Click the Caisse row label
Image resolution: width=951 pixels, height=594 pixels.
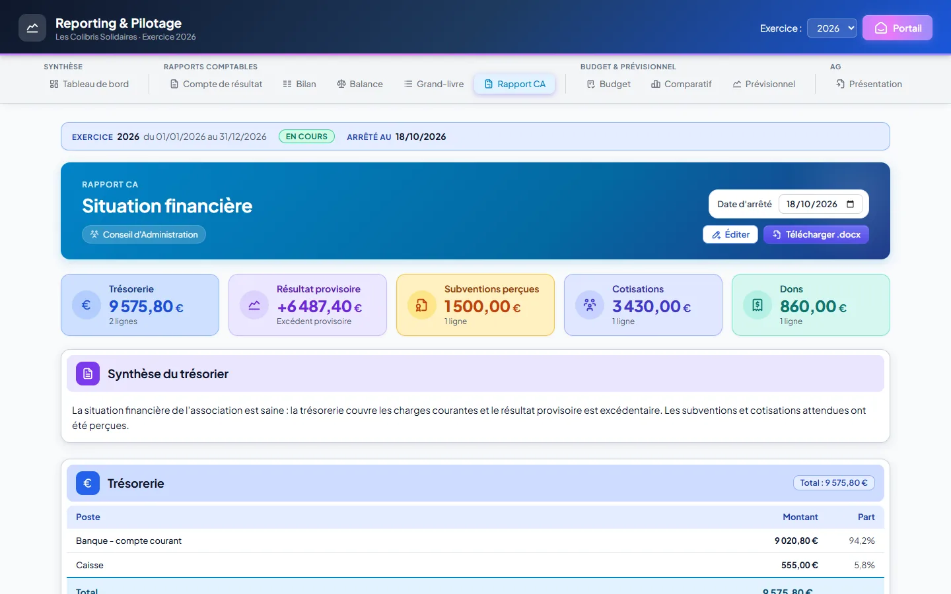(90, 565)
